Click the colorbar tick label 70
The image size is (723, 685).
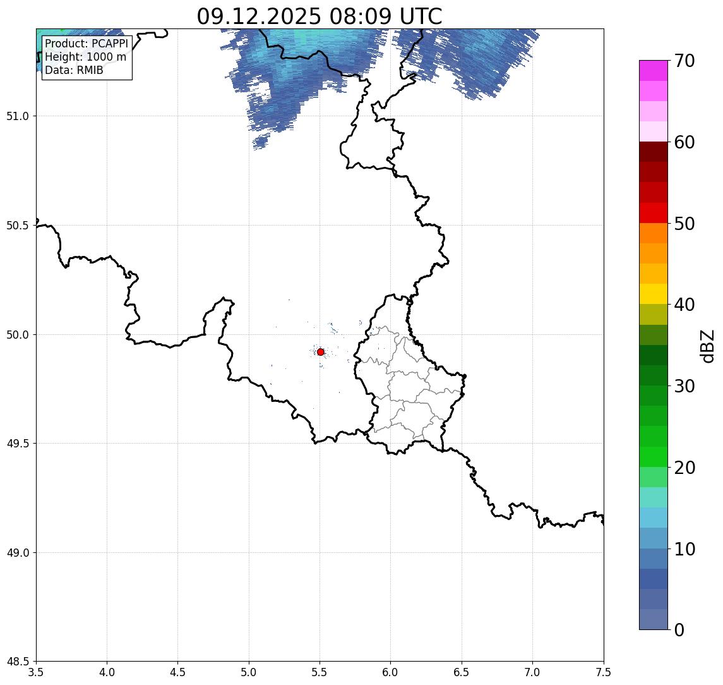(x=684, y=61)
